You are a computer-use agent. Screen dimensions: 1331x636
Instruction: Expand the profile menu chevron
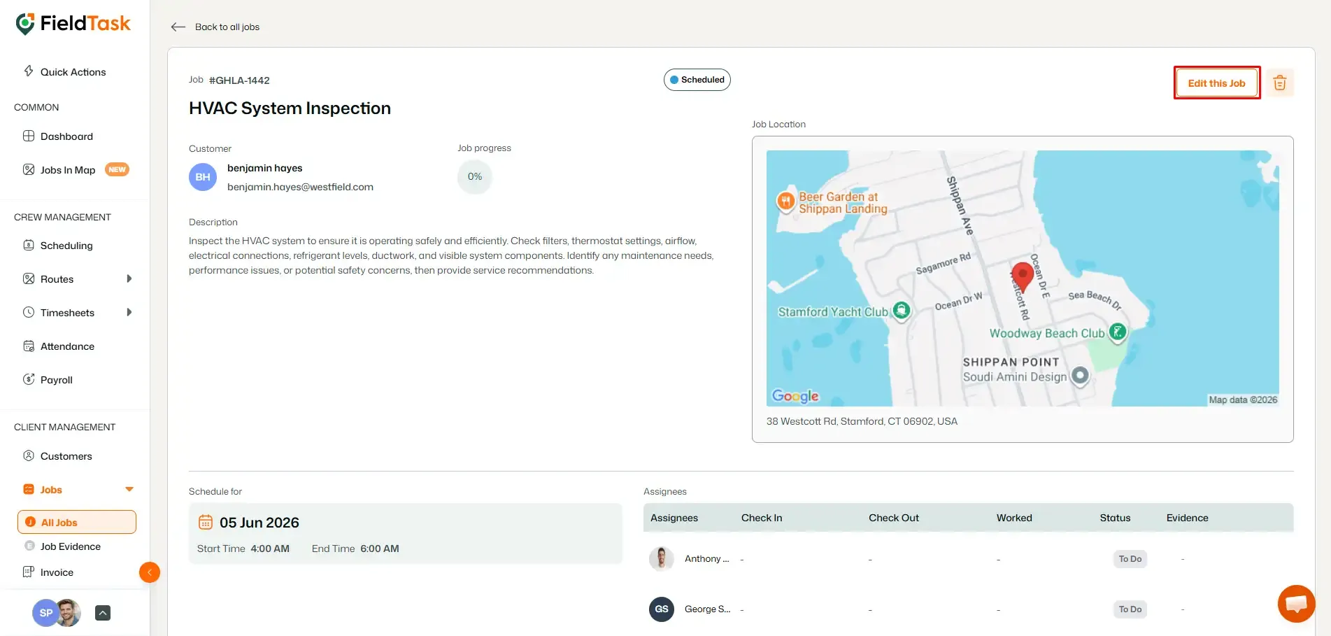[103, 613]
